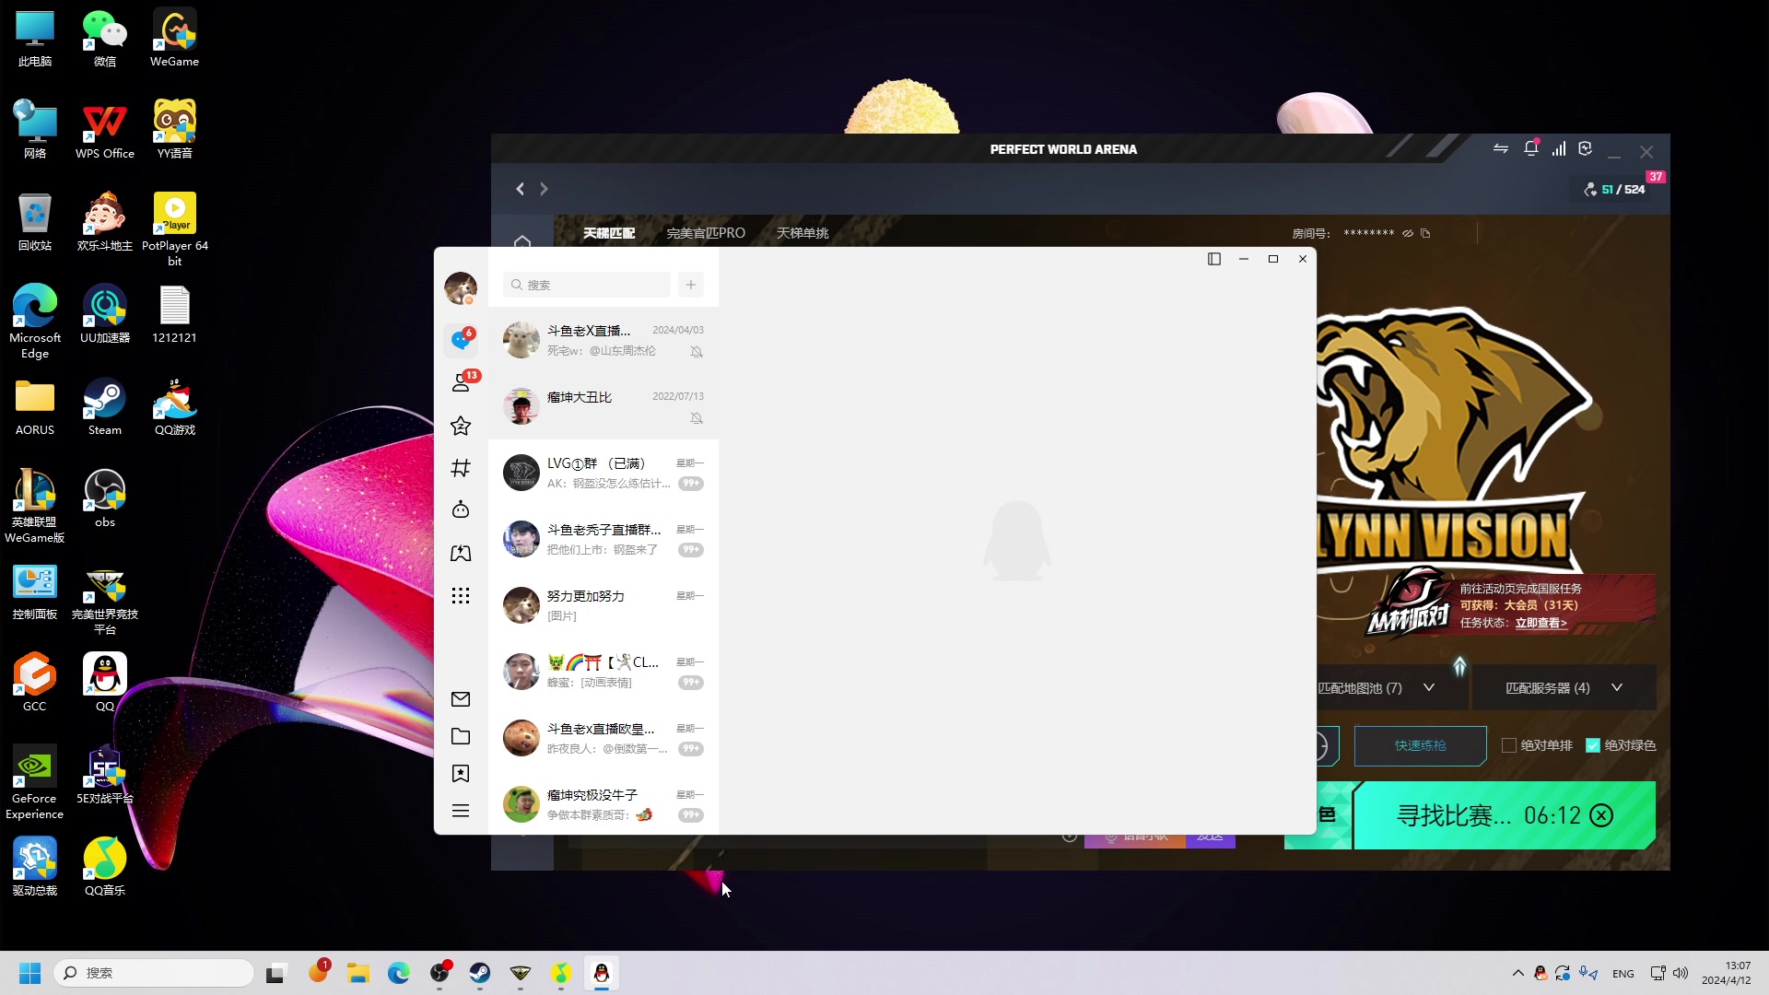The height and width of the screenshot is (995, 1769).
Task: Toggle room number visibility eye icon
Action: [1408, 233]
